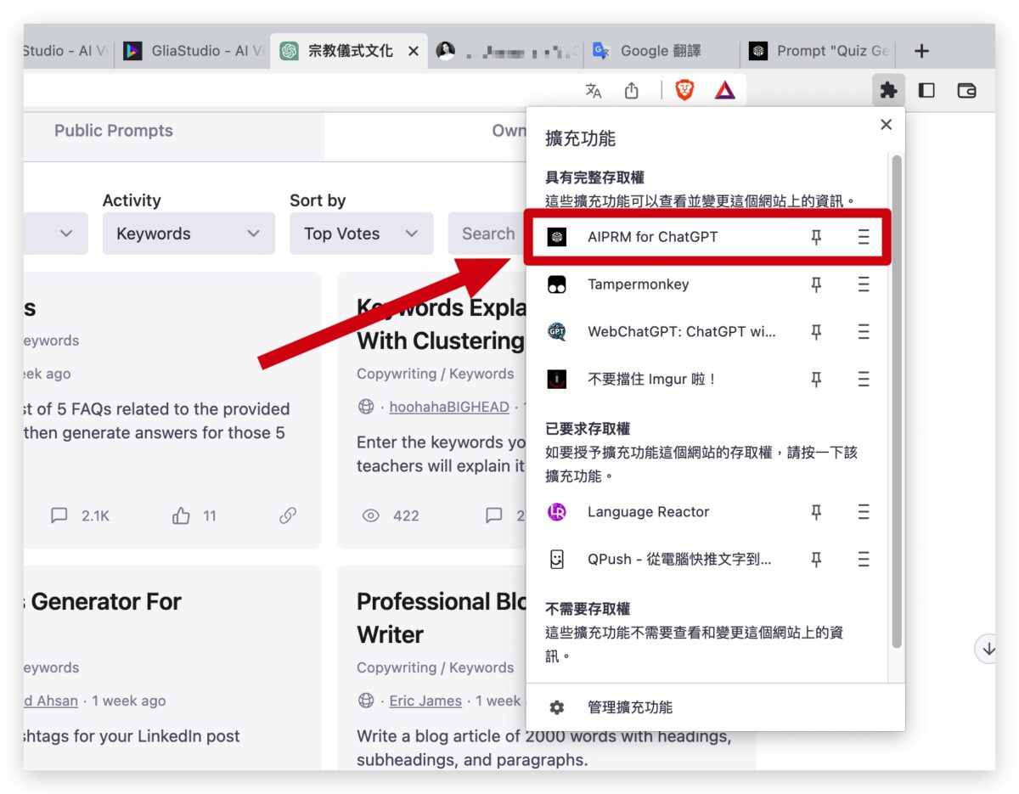Click thumbs-up icon with 11 votes
Screen dimensions: 1019x794
coord(181,515)
